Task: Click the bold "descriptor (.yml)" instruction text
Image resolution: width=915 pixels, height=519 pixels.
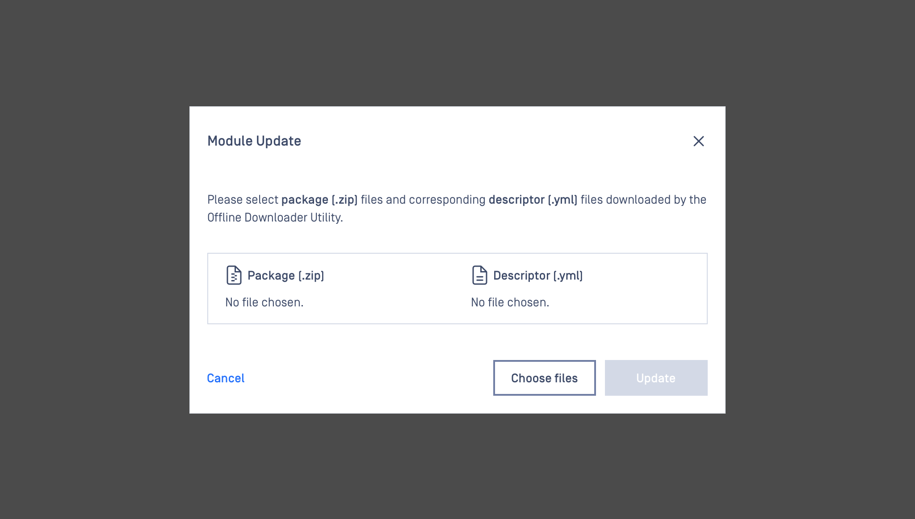Action: click(x=533, y=200)
